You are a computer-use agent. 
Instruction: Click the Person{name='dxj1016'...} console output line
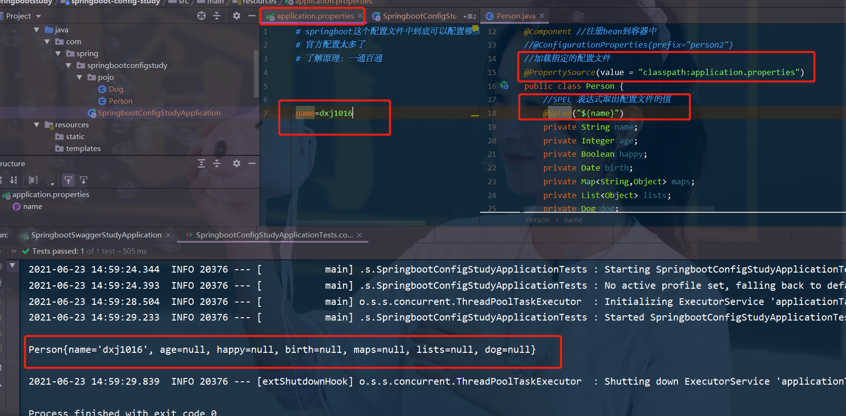[282, 350]
